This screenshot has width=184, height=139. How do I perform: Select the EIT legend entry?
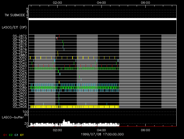[23, 135]
